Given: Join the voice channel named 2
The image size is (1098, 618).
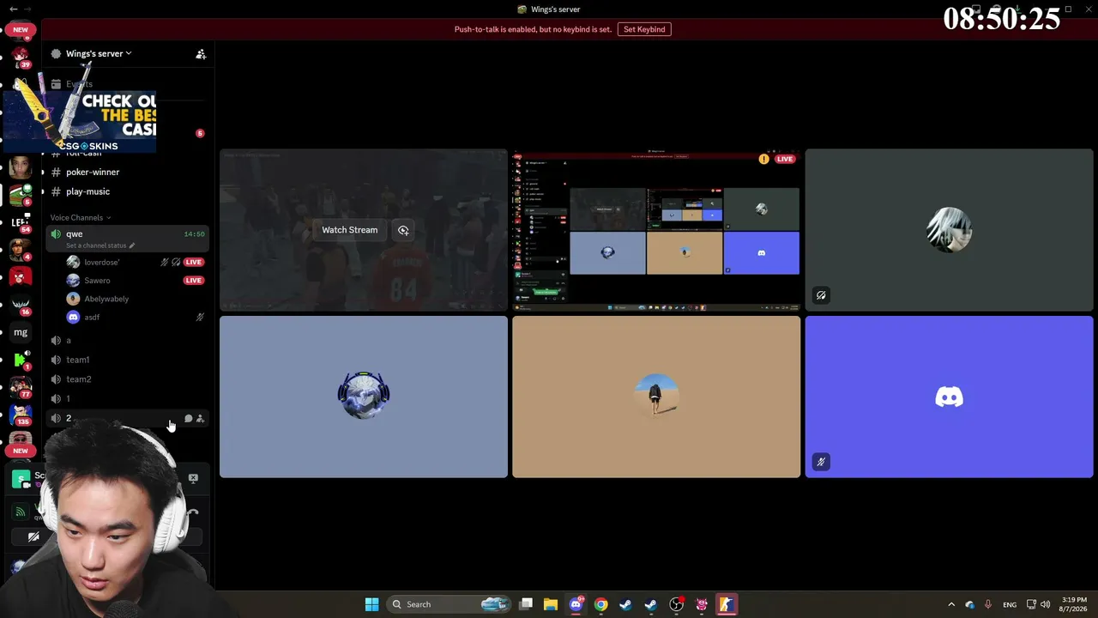Looking at the screenshot, I should click(x=126, y=418).
